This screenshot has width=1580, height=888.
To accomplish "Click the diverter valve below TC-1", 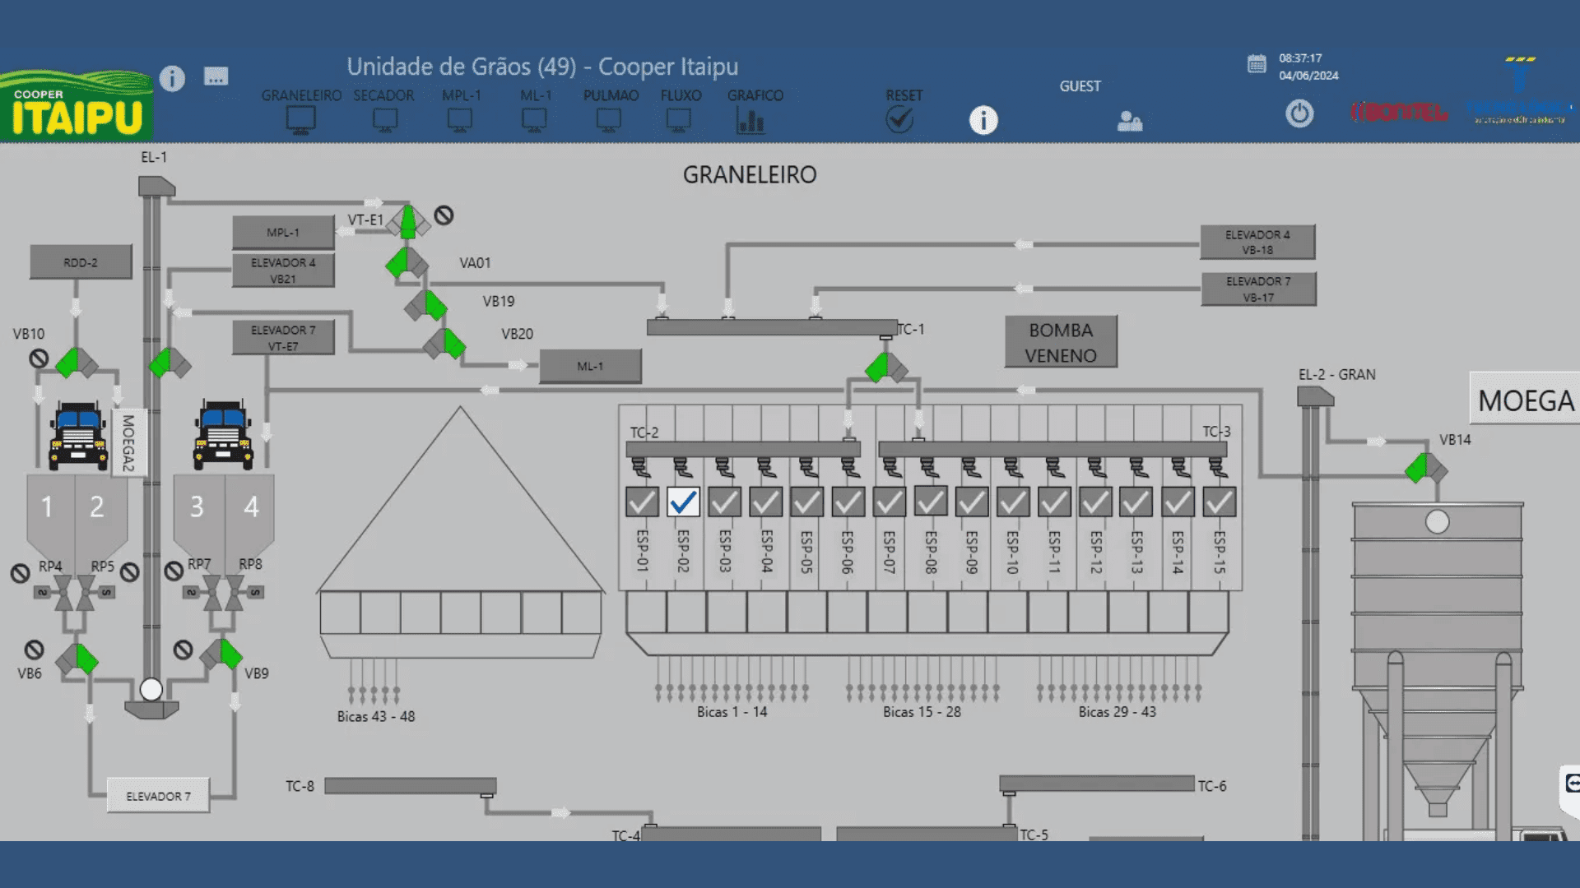I will [x=886, y=368].
